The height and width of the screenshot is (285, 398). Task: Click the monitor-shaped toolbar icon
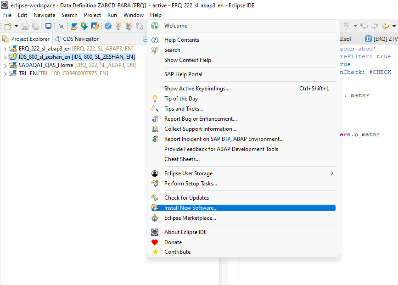tap(48, 26)
